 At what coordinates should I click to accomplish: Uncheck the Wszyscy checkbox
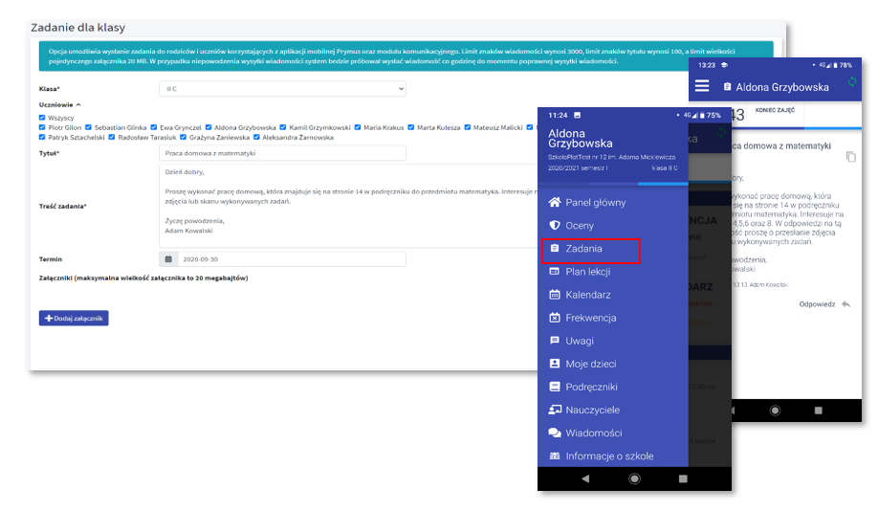tap(42, 118)
